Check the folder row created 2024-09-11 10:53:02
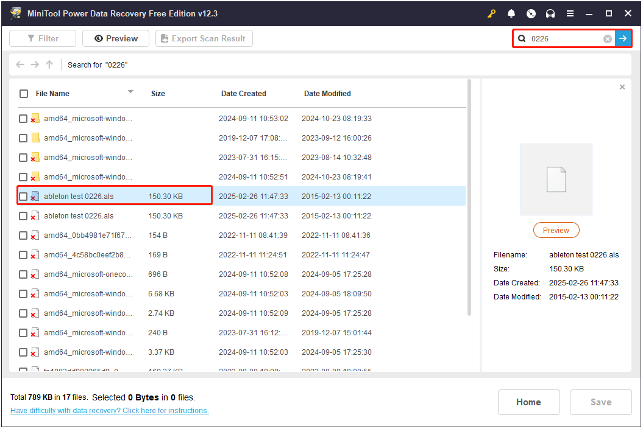Screen dimensions: 643x429 coord(23,119)
